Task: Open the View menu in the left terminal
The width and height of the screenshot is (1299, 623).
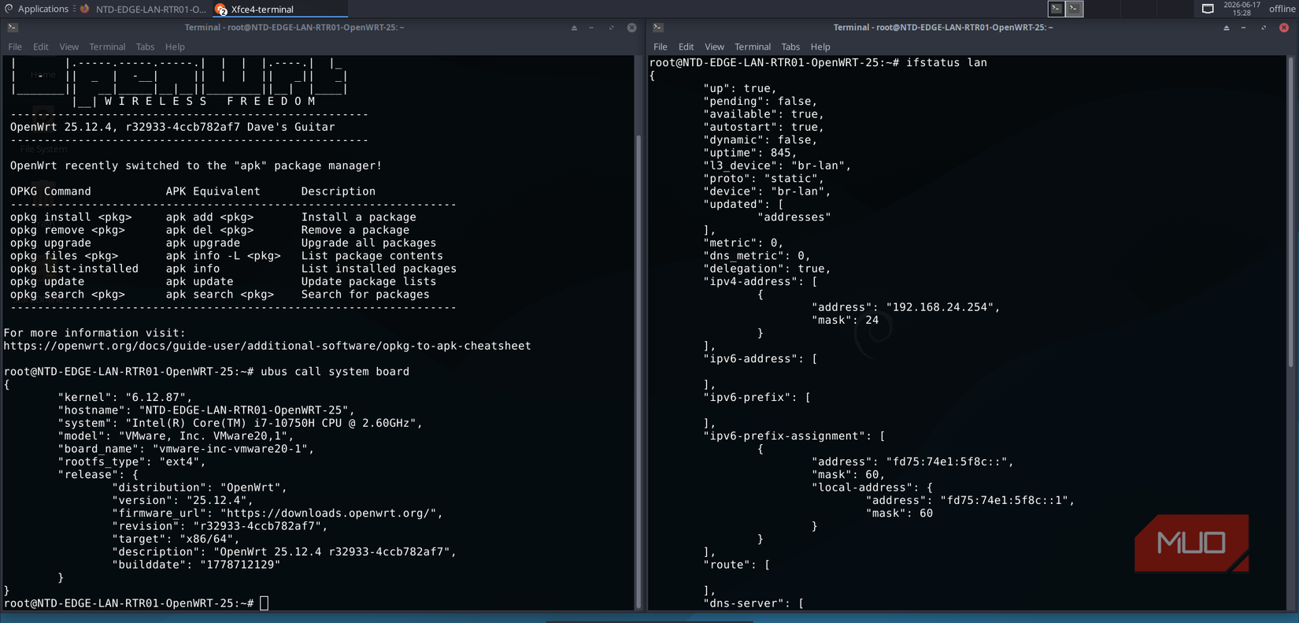Action: click(x=68, y=46)
